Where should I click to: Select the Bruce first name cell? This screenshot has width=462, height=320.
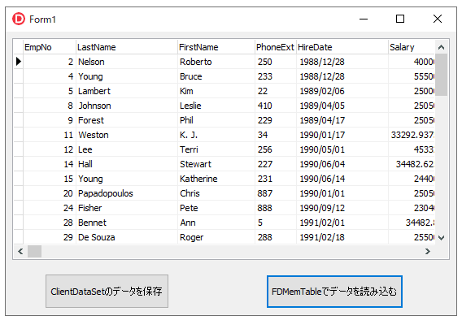tap(216, 76)
